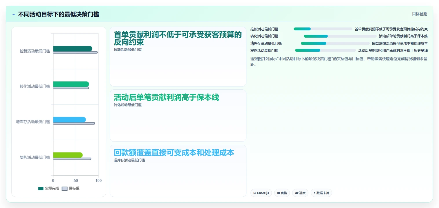Click progress row text 回款额覆盖直接可变成本和处理成本

[x=400, y=43]
